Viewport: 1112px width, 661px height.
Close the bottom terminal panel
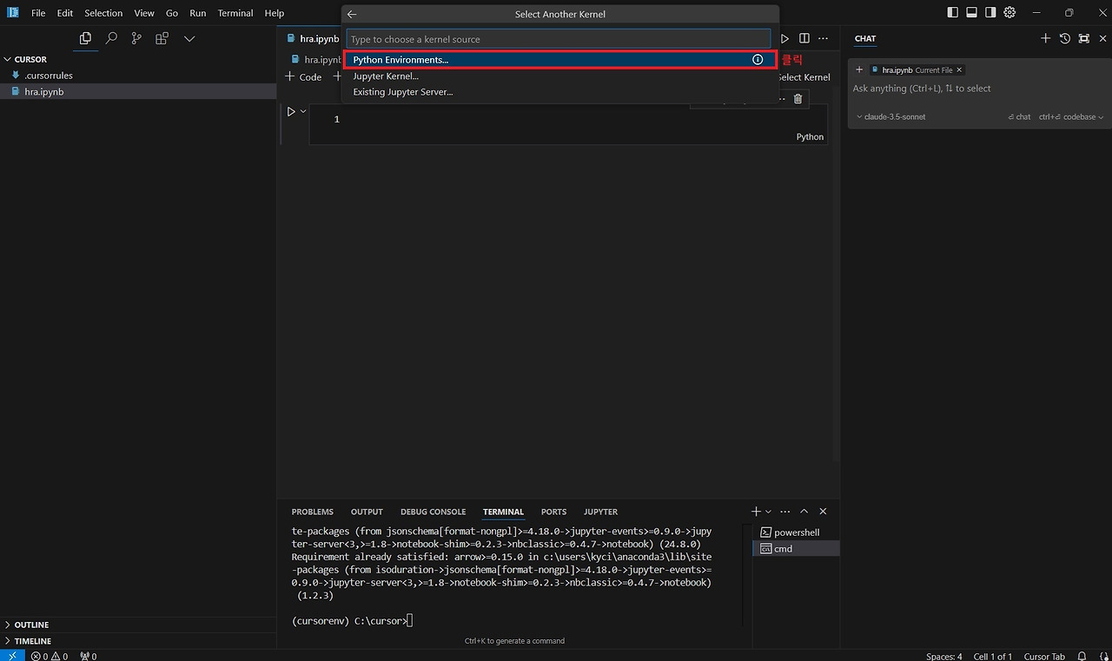823,512
